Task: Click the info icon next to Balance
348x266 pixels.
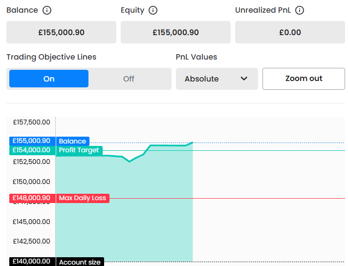Action: tap(47, 10)
